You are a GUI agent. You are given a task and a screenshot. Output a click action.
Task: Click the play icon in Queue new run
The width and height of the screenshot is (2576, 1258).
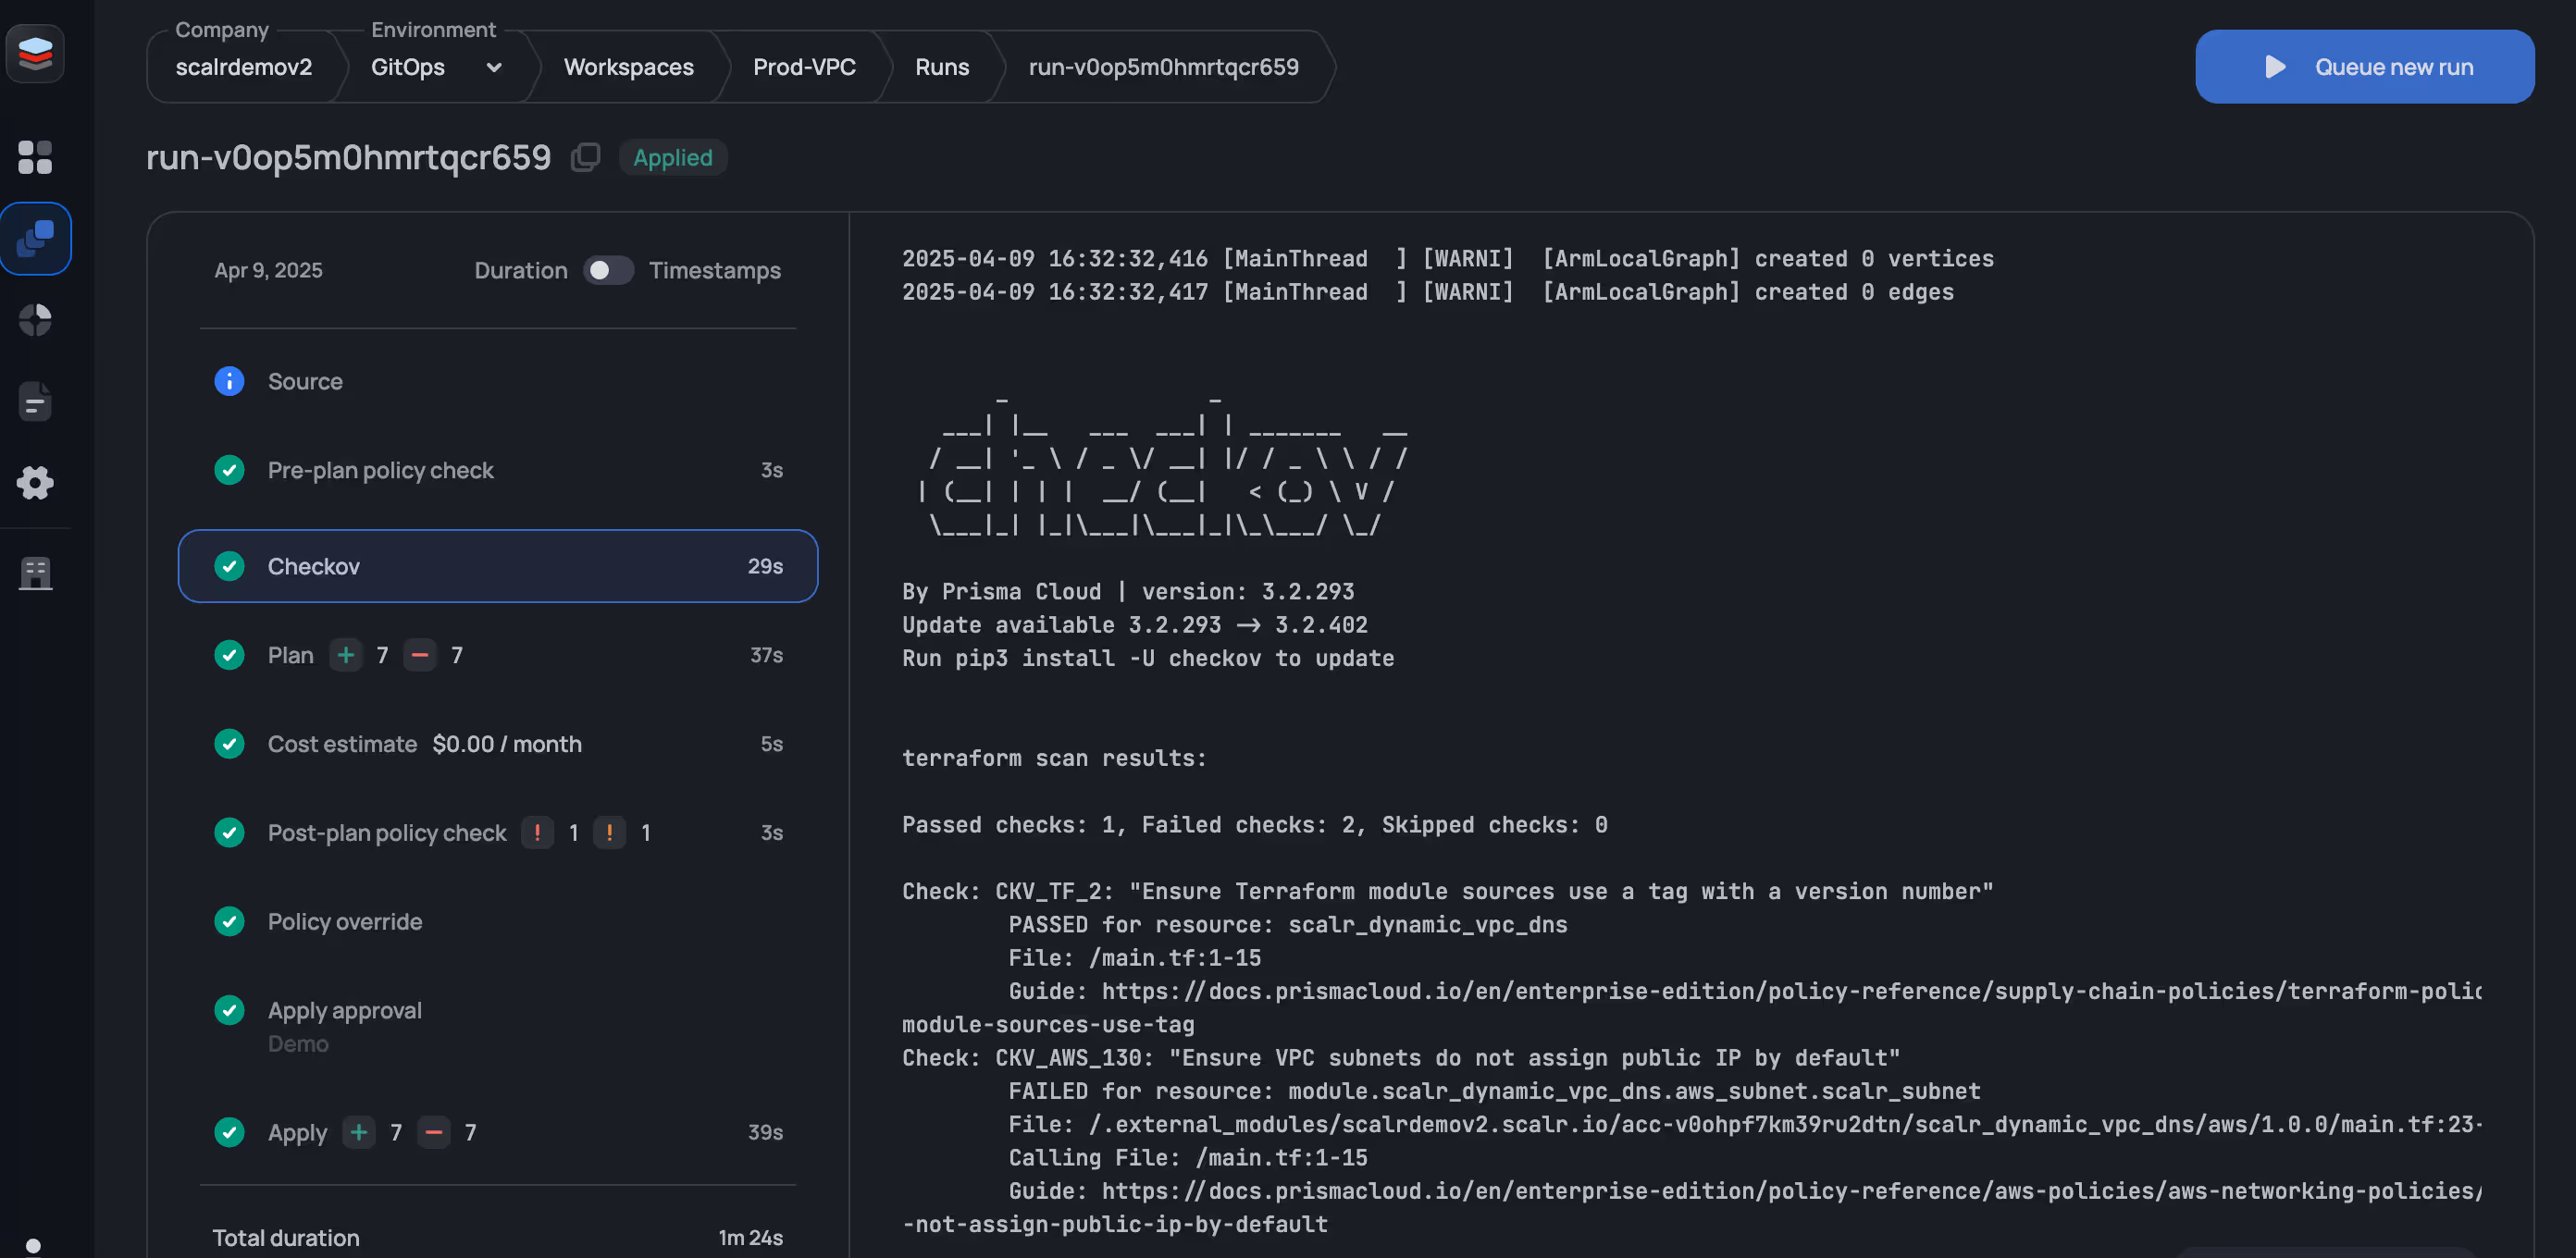pos(2275,67)
